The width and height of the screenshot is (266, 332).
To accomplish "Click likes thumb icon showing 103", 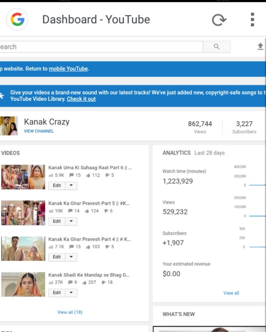I will coord(88,247).
